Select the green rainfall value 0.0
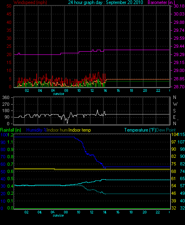Viewport: 185px width, 225px height. click(x=10, y=208)
